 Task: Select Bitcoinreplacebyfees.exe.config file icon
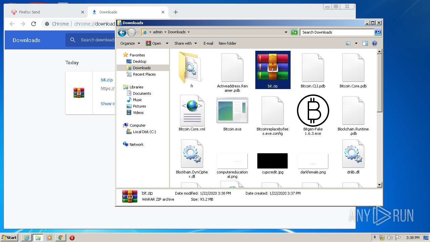[272, 111]
